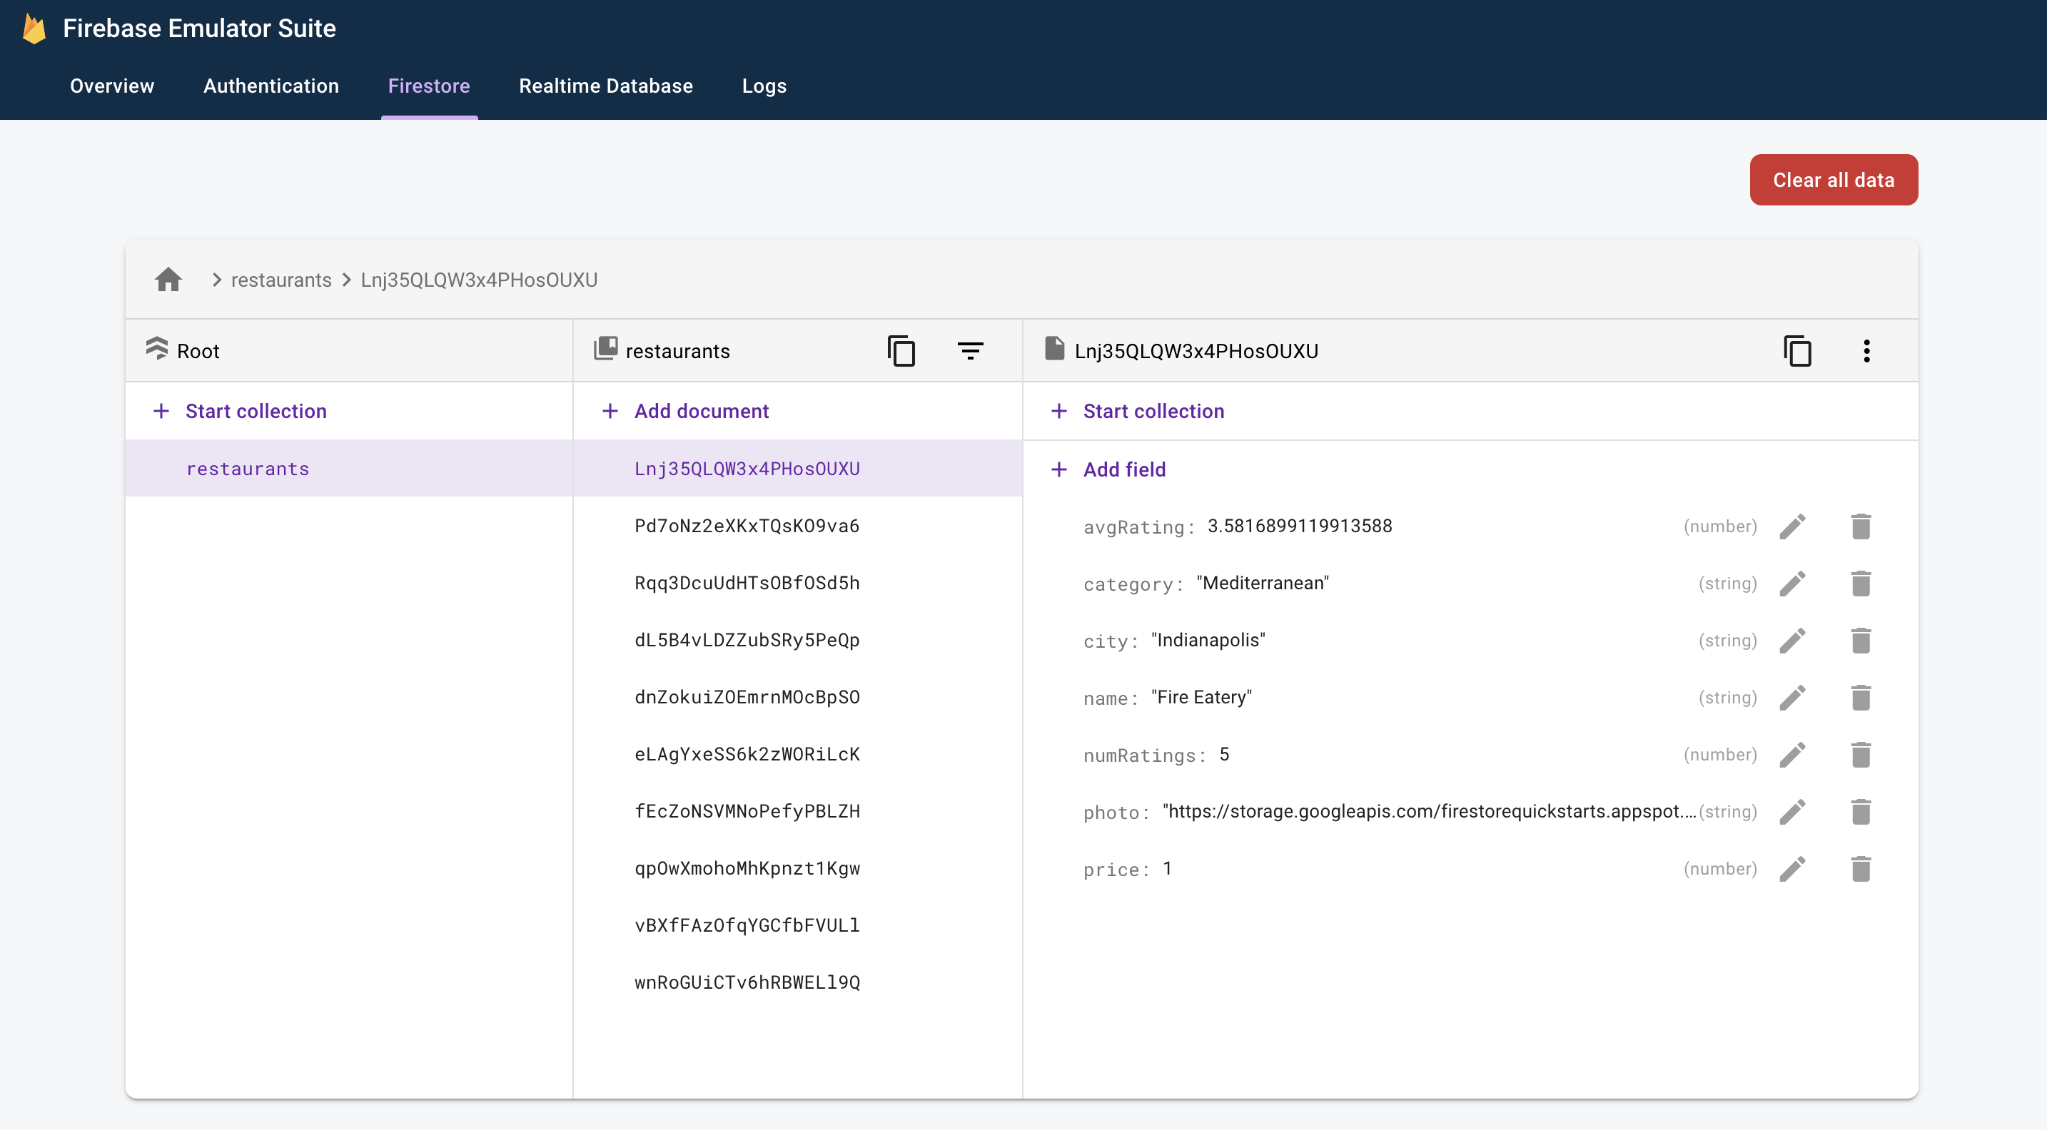Click the copy icon on document Lnj35QLQW3x4PHosOUXU
2047x1130 pixels.
pyautogui.click(x=1798, y=350)
